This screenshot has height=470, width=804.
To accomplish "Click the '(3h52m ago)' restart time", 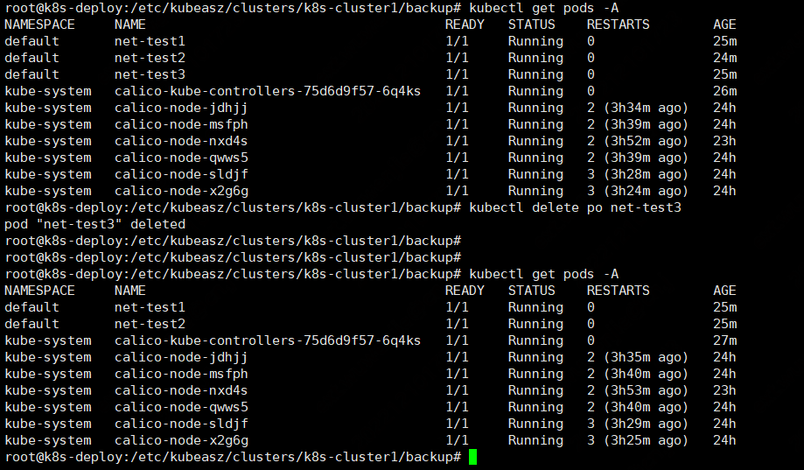I will click(646, 141).
